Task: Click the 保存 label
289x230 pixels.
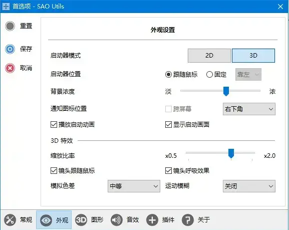Action: click(26, 49)
